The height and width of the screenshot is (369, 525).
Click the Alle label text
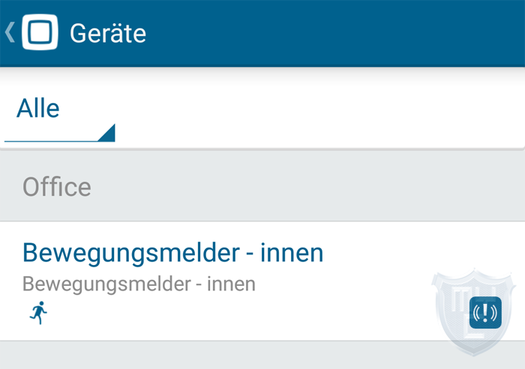click(x=37, y=109)
